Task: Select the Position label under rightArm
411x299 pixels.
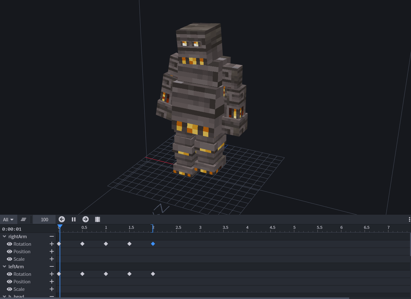Action: tap(22, 252)
